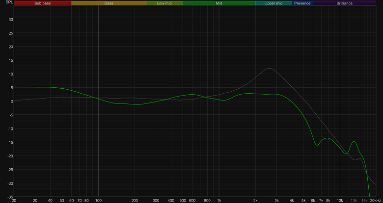Click the 10 dB axis value
The image size is (383, 203).
(10, 74)
